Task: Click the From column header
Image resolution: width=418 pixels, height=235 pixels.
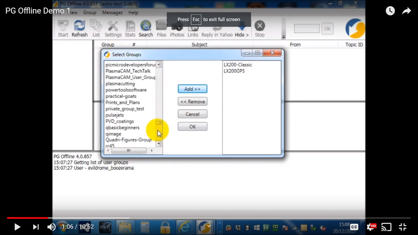Action: (x=295, y=45)
